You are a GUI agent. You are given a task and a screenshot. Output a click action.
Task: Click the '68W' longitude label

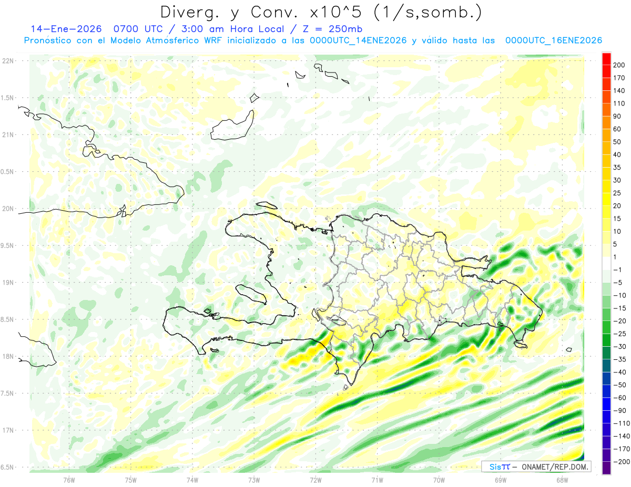[x=562, y=480]
